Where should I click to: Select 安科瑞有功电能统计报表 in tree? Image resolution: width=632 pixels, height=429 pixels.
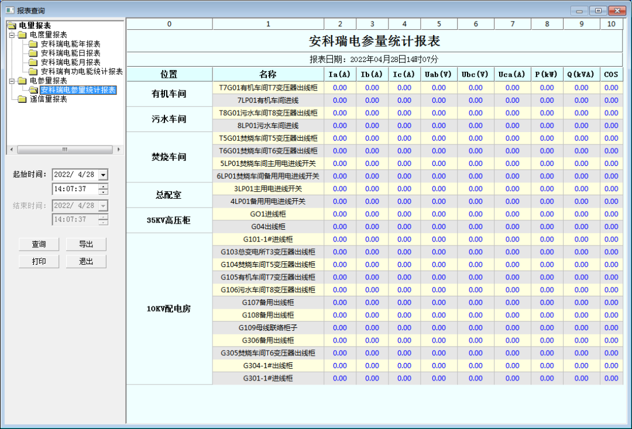point(82,72)
